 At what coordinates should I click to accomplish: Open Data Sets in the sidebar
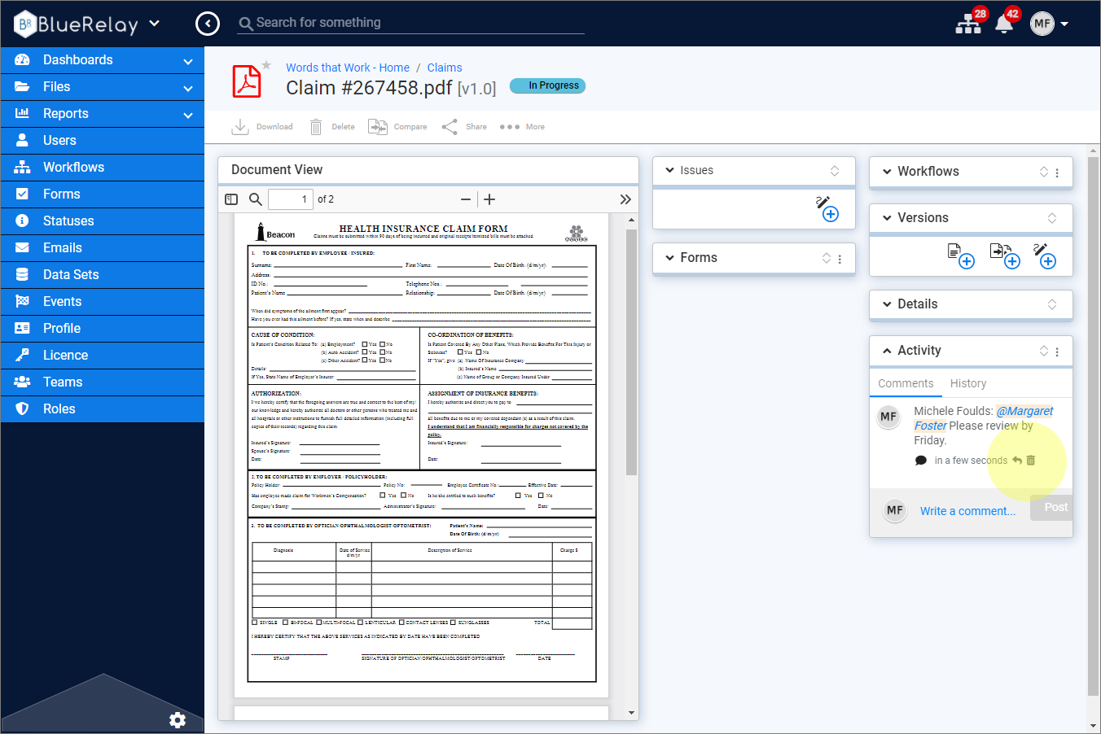click(x=103, y=274)
